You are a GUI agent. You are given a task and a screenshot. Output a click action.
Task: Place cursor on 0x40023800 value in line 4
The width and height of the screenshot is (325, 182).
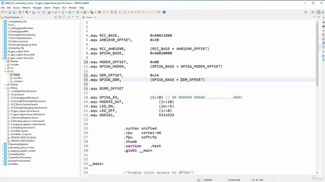click(161, 35)
